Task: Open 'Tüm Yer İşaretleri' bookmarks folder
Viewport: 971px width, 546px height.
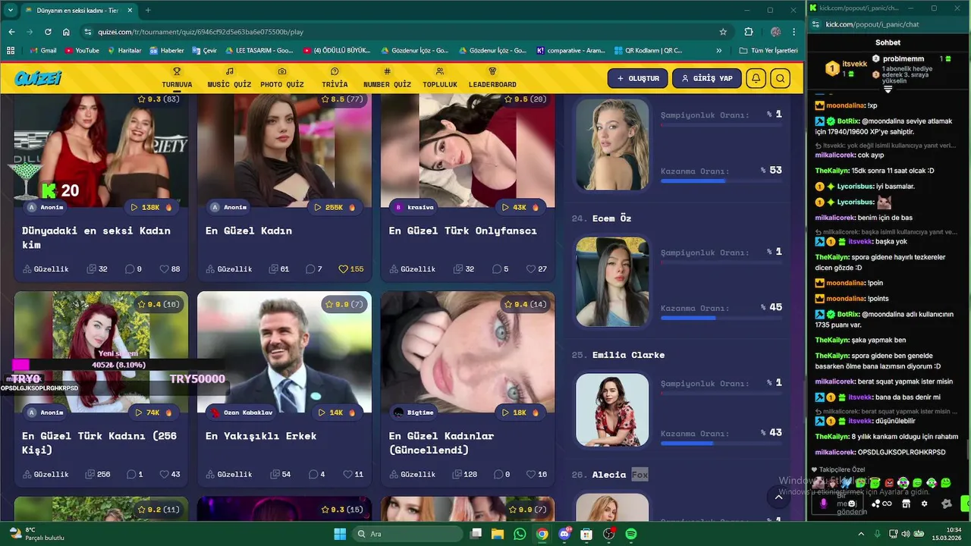Action: tap(768, 50)
